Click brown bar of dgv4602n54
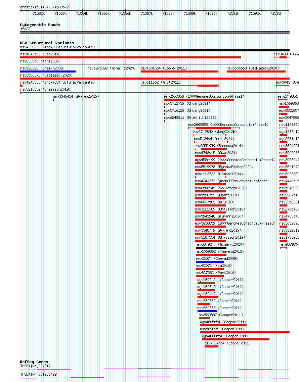 tap(206, 283)
